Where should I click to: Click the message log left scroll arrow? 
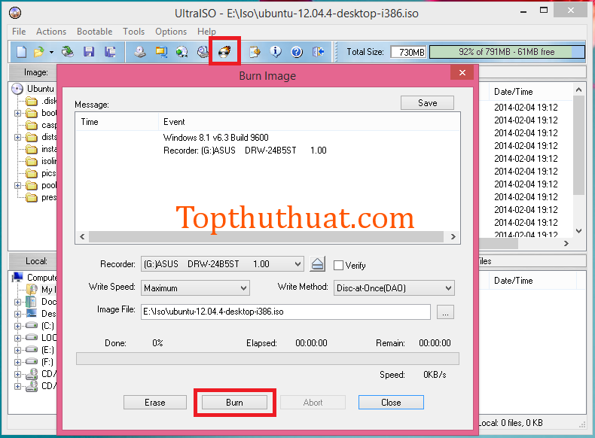tap(82, 236)
